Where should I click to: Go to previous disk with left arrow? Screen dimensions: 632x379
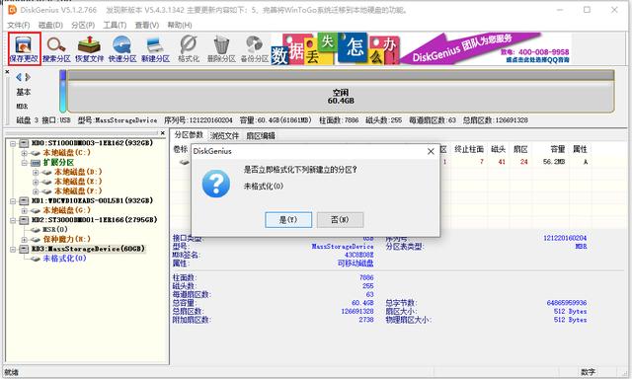point(19,77)
